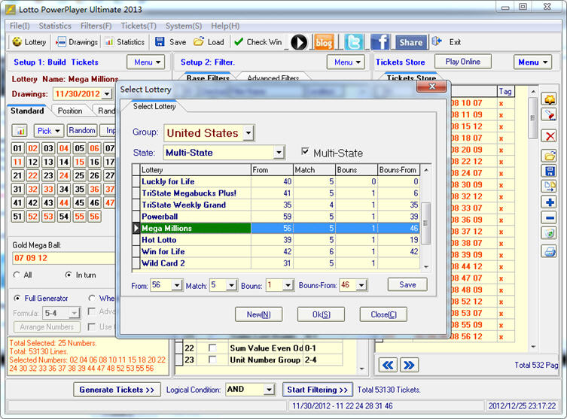Open the Facebook icon
Screen dimensions: 567x419
[x=380, y=42]
